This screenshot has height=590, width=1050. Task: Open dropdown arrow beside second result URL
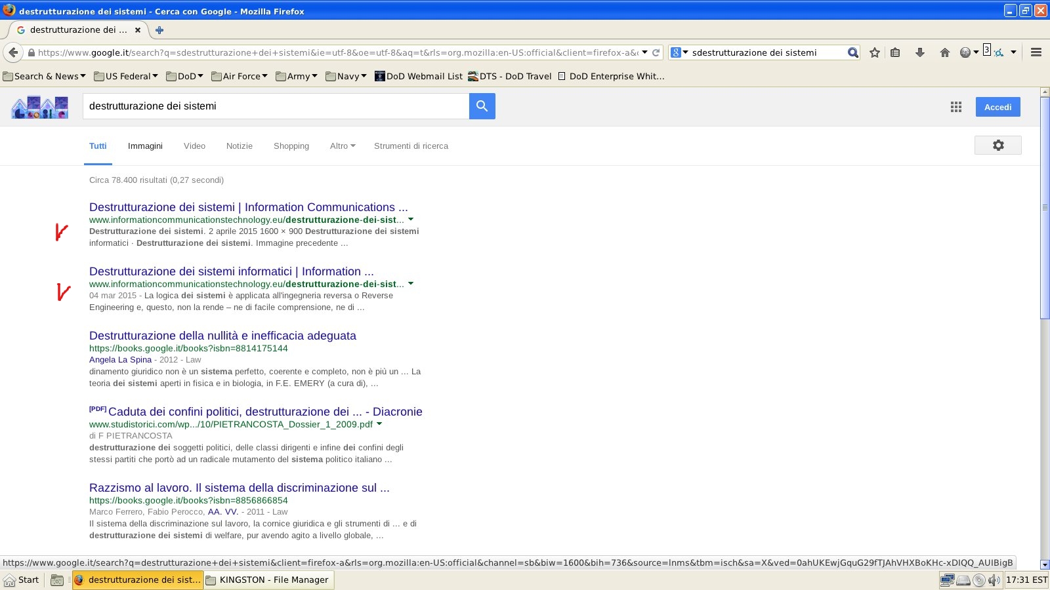click(x=411, y=284)
